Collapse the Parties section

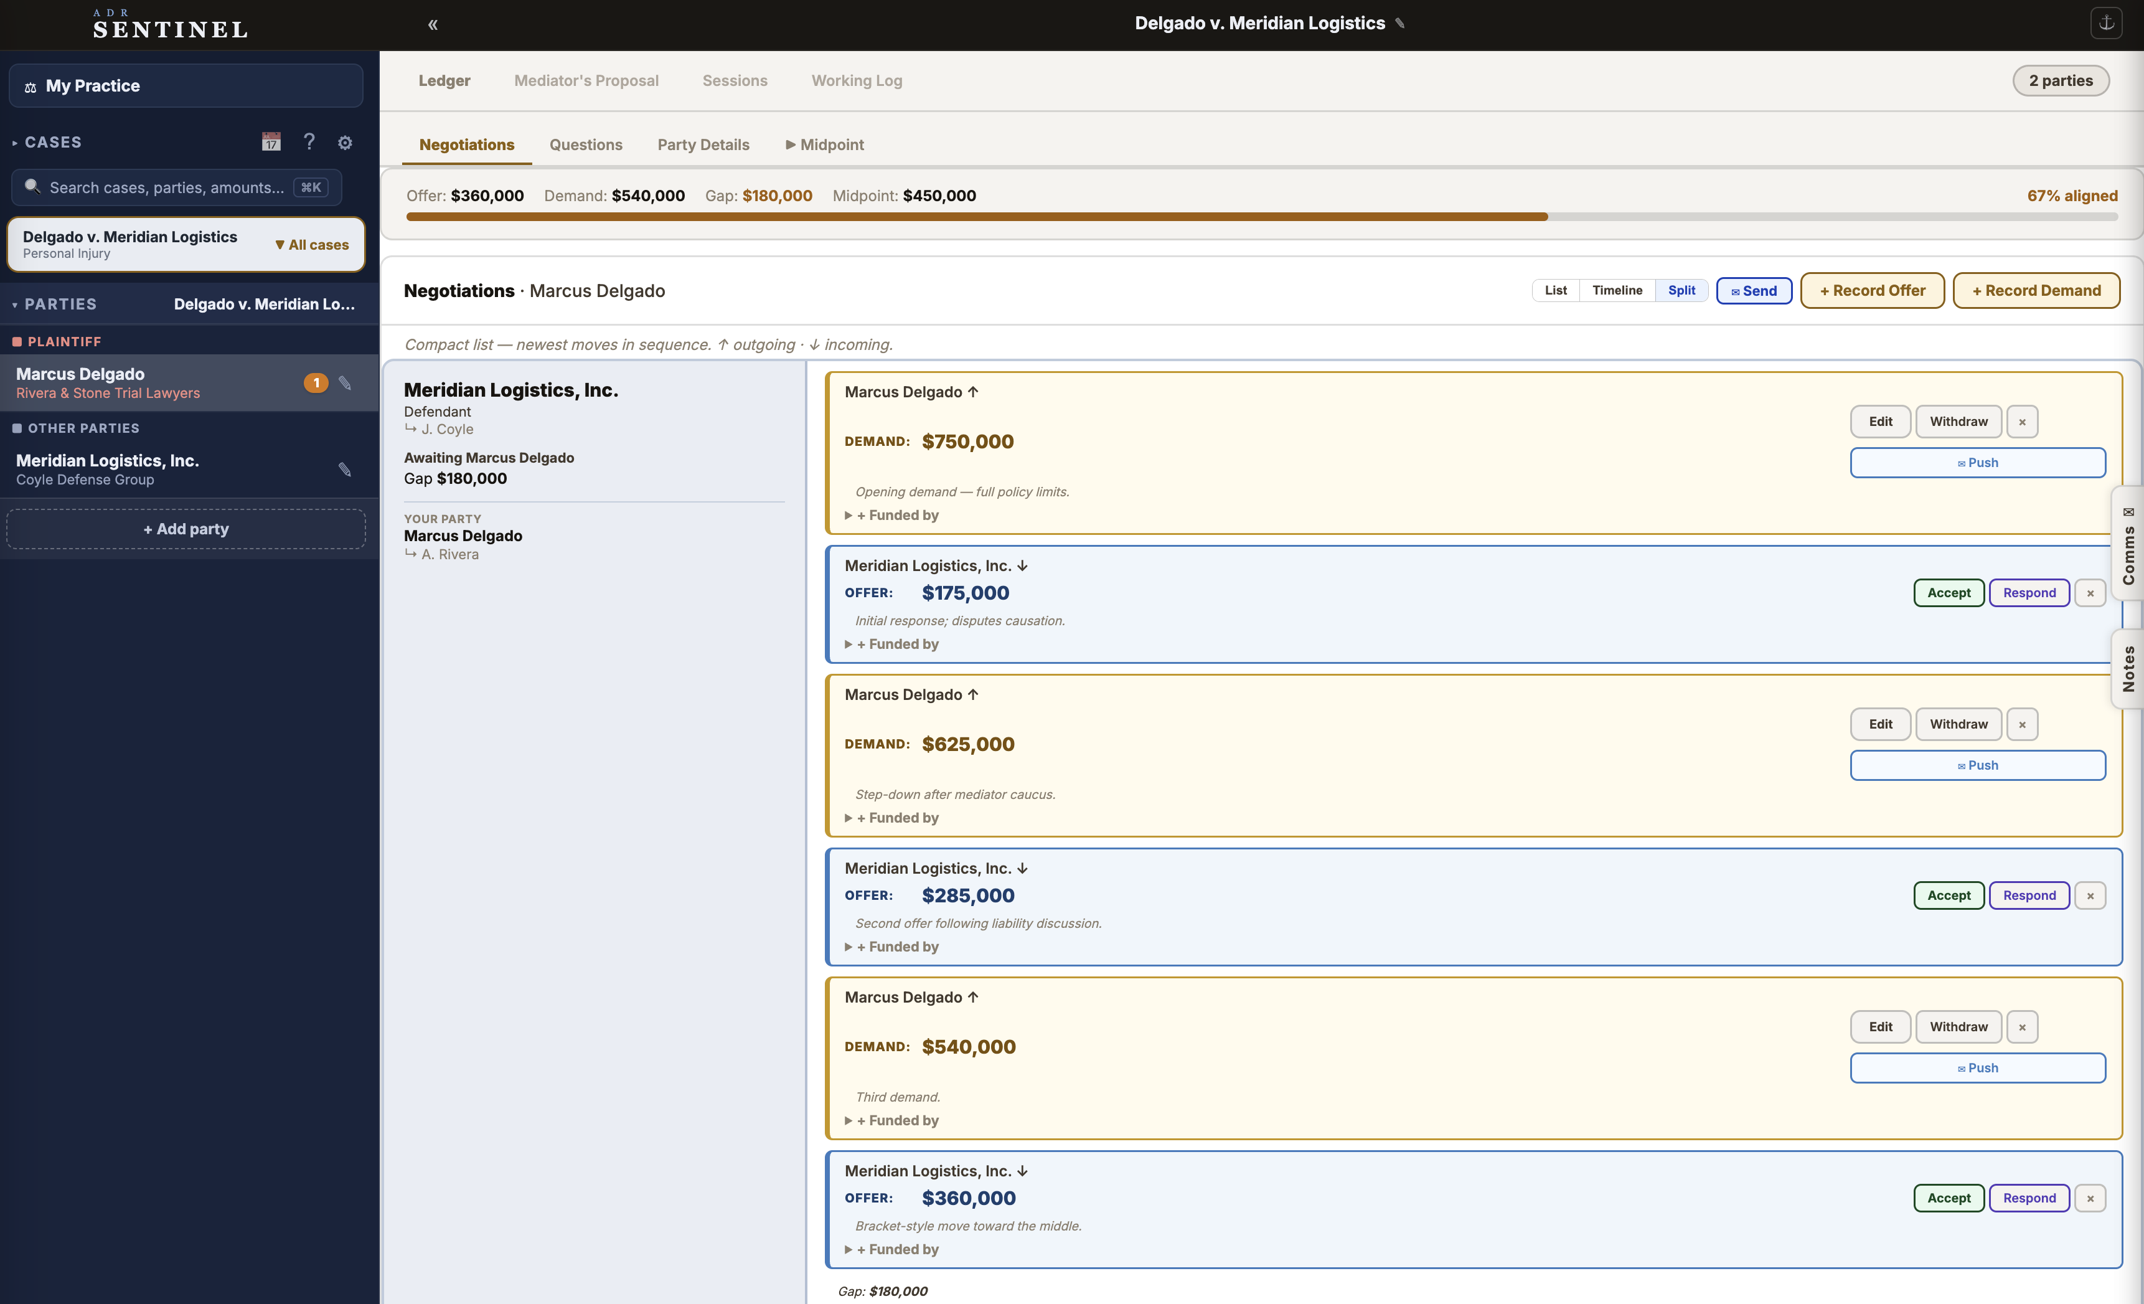(54, 304)
